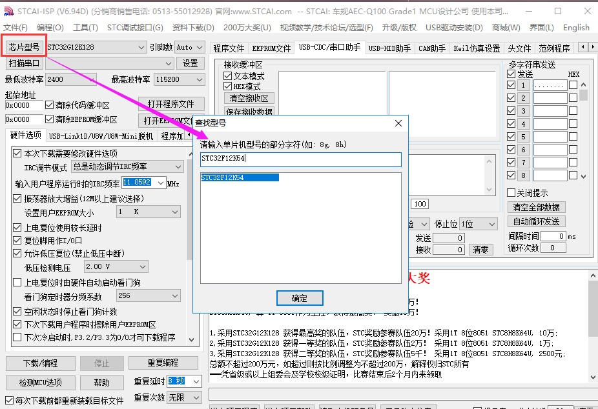Click the 重复编程 button
Image resolution: width=598 pixels, height=409 pixels.
tap(163, 363)
